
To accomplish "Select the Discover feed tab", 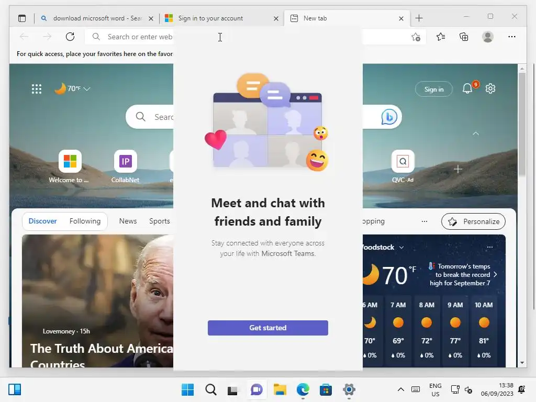I will coord(43,221).
